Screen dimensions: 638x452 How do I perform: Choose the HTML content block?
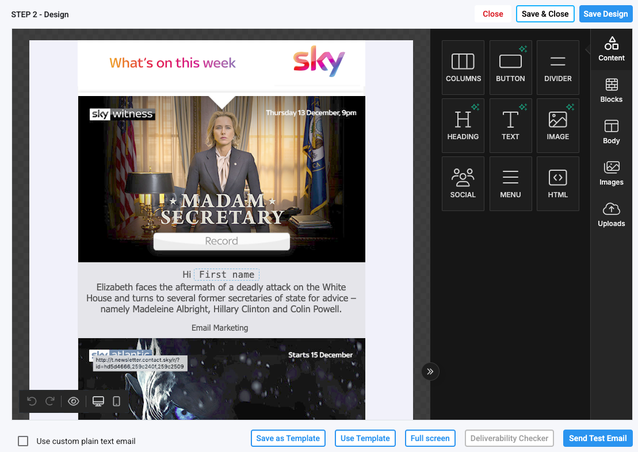[558, 184]
